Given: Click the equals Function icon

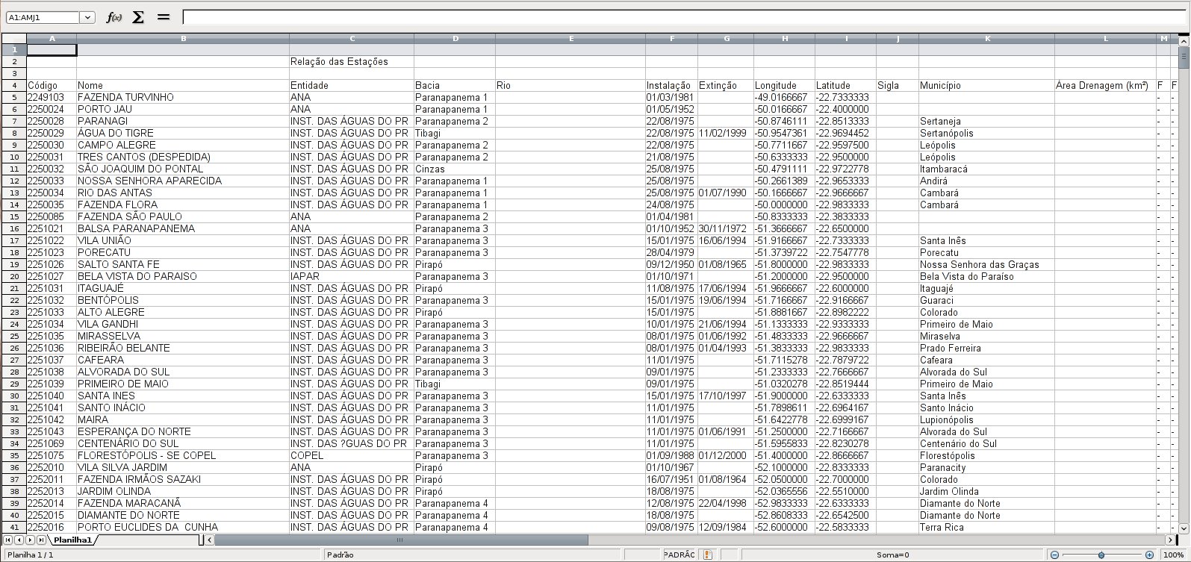Looking at the screenshot, I should tap(164, 17).
